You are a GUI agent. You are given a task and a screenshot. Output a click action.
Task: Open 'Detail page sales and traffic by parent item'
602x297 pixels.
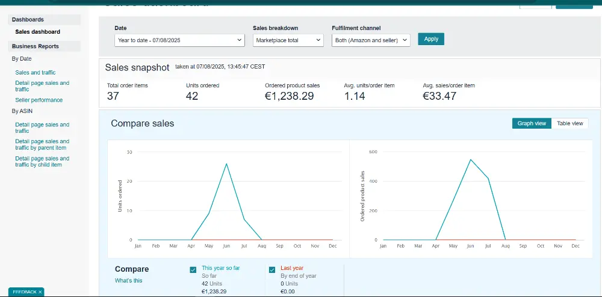click(42, 144)
